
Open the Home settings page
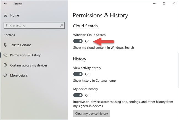tap(14, 15)
